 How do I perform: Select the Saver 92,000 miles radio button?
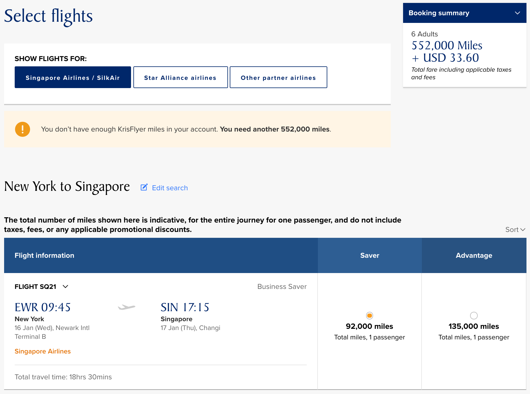[x=369, y=316]
